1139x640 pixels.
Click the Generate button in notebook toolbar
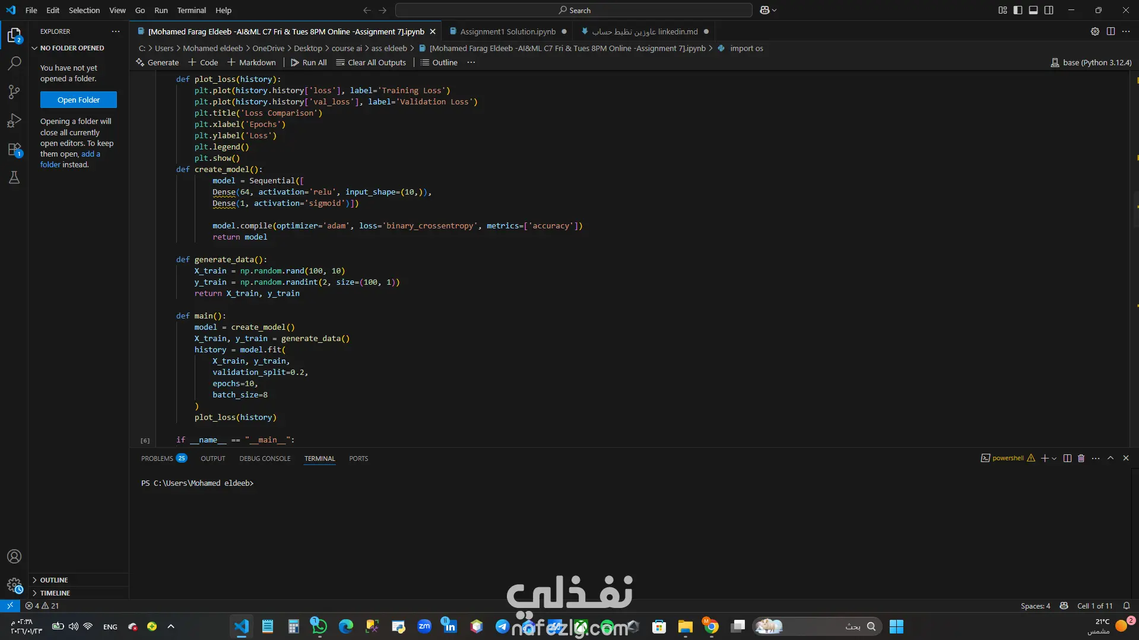[157, 62]
